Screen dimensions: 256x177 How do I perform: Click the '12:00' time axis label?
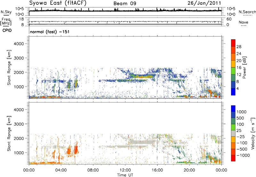click(125, 170)
